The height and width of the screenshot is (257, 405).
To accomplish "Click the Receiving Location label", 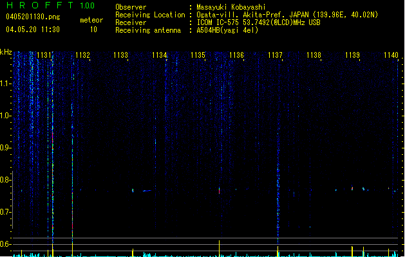I will click(150, 15).
